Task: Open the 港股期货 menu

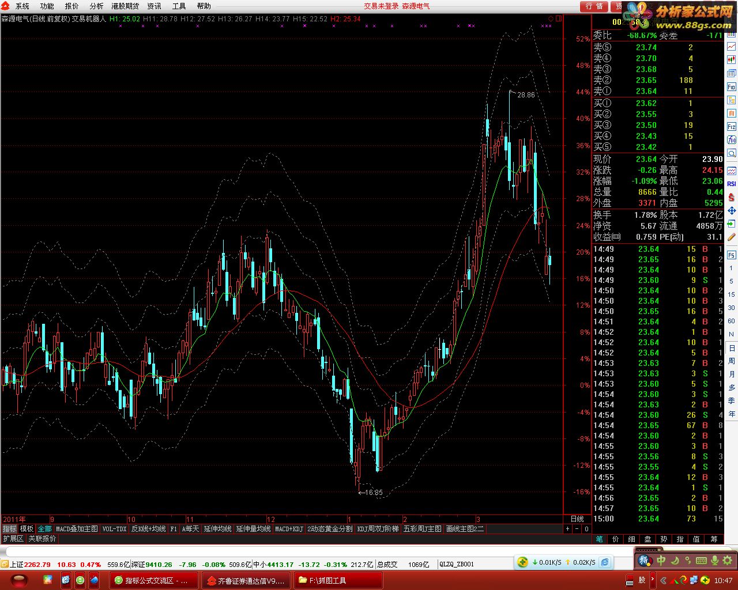Action: [x=125, y=6]
